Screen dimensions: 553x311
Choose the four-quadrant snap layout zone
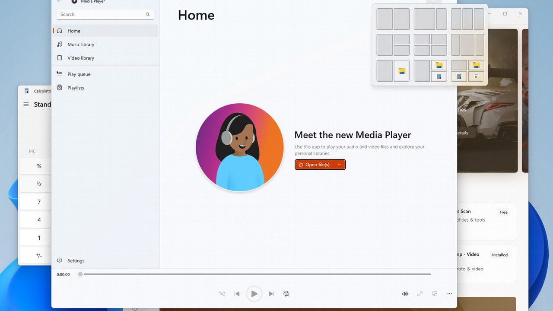point(430,45)
